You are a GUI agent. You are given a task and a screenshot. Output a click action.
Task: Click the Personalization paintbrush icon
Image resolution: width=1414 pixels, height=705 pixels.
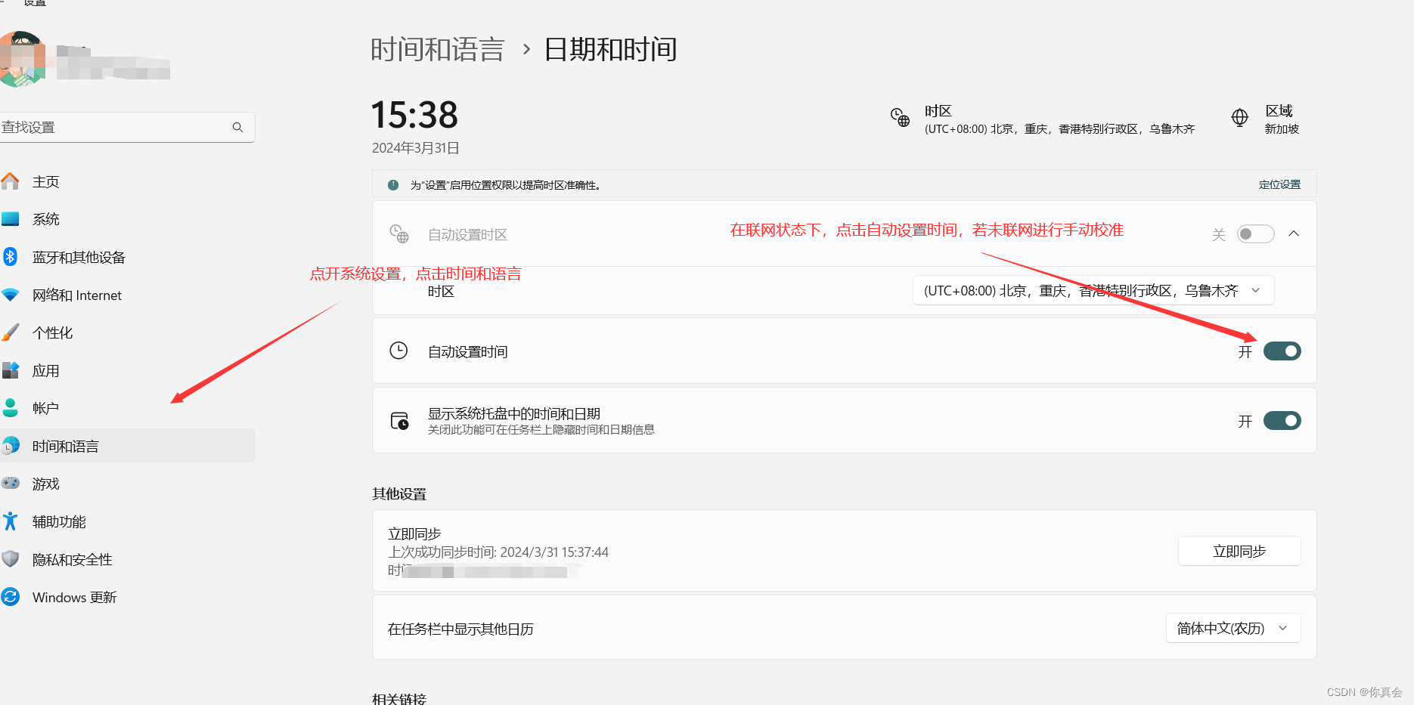point(10,332)
